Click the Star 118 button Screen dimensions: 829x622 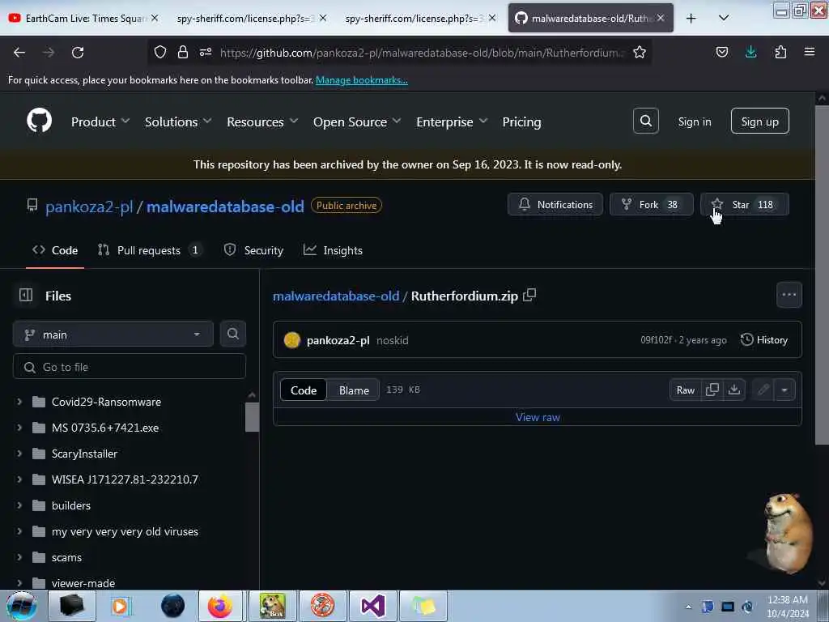click(x=745, y=204)
